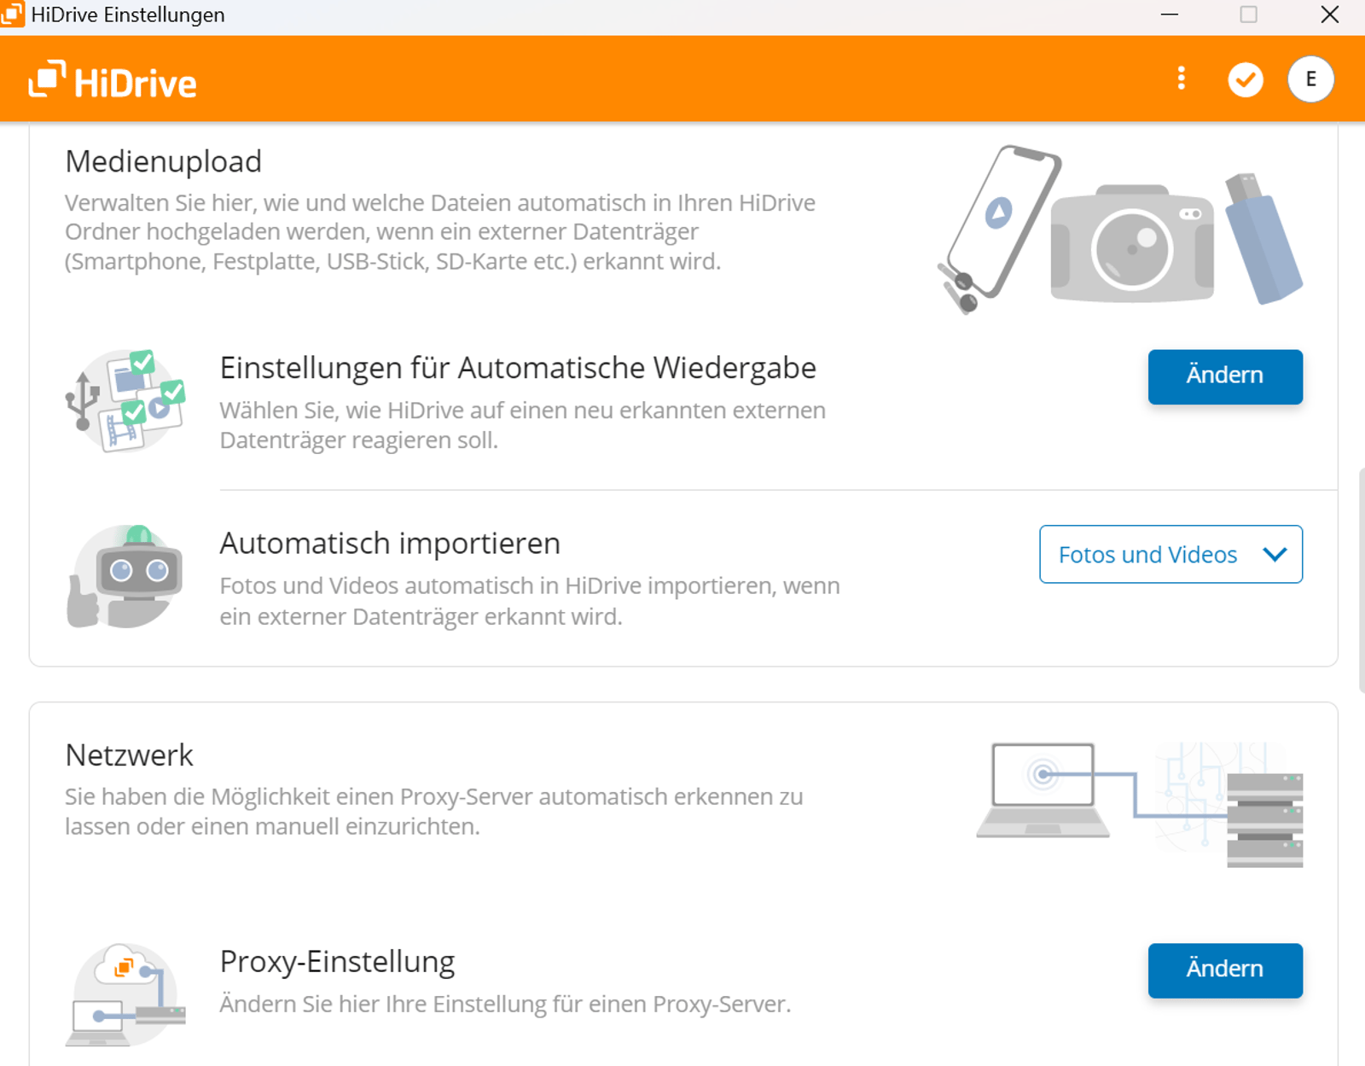Click the USB autoplay settings icon
This screenshot has width=1365, height=1066.
[125, 399]
